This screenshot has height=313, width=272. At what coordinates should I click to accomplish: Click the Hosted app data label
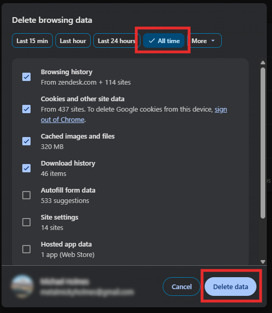click(66, 244)
